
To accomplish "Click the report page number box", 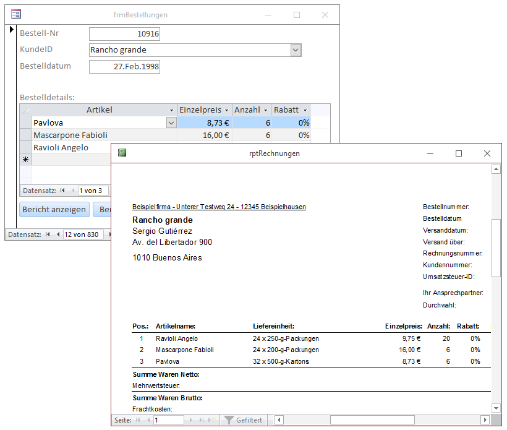I will (168, 420).
